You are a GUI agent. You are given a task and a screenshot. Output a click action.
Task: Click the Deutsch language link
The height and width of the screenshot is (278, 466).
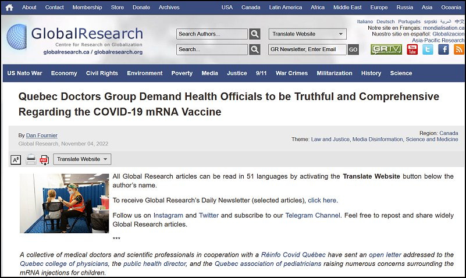[386, 22]
